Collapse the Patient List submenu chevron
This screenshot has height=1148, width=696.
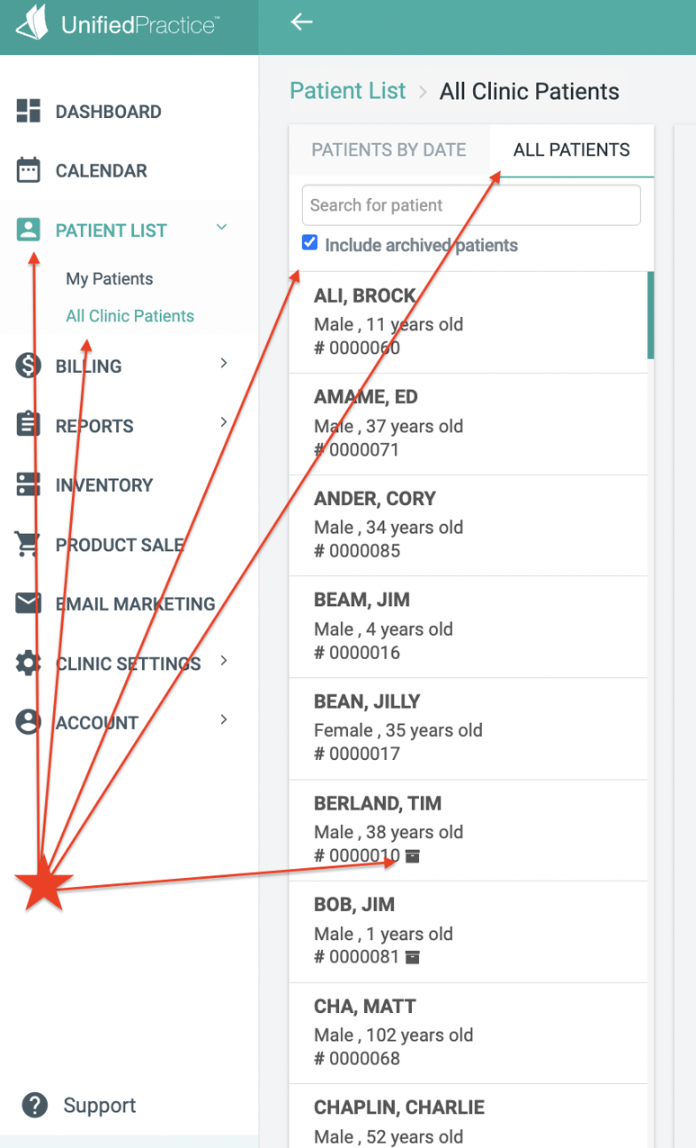tap(222, 228)
